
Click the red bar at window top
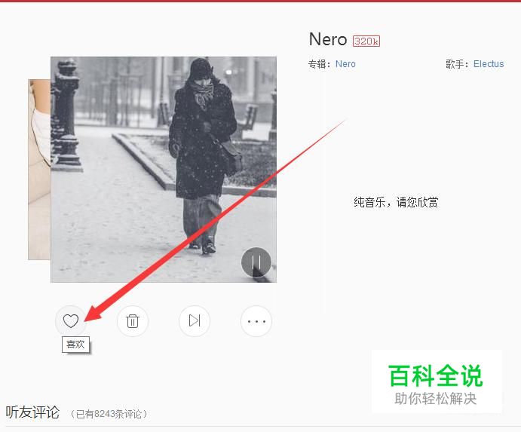pyautogui.click(x=261, y=1)
